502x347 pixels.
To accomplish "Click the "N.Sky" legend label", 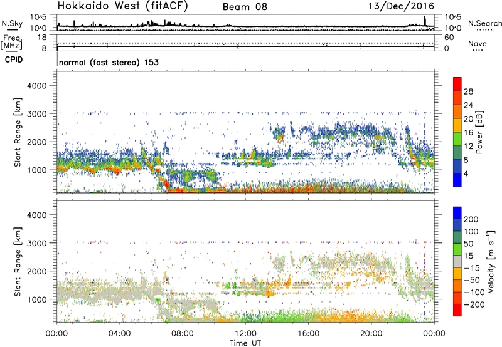I will pyautogui.click(x=12, y=23).
